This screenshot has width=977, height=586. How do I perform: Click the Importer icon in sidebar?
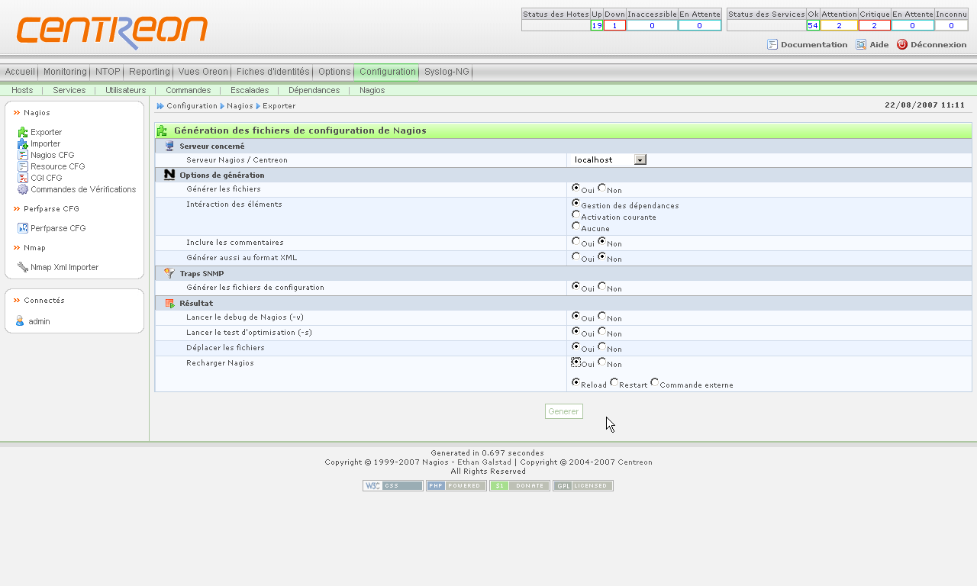[x=22, y=143]
